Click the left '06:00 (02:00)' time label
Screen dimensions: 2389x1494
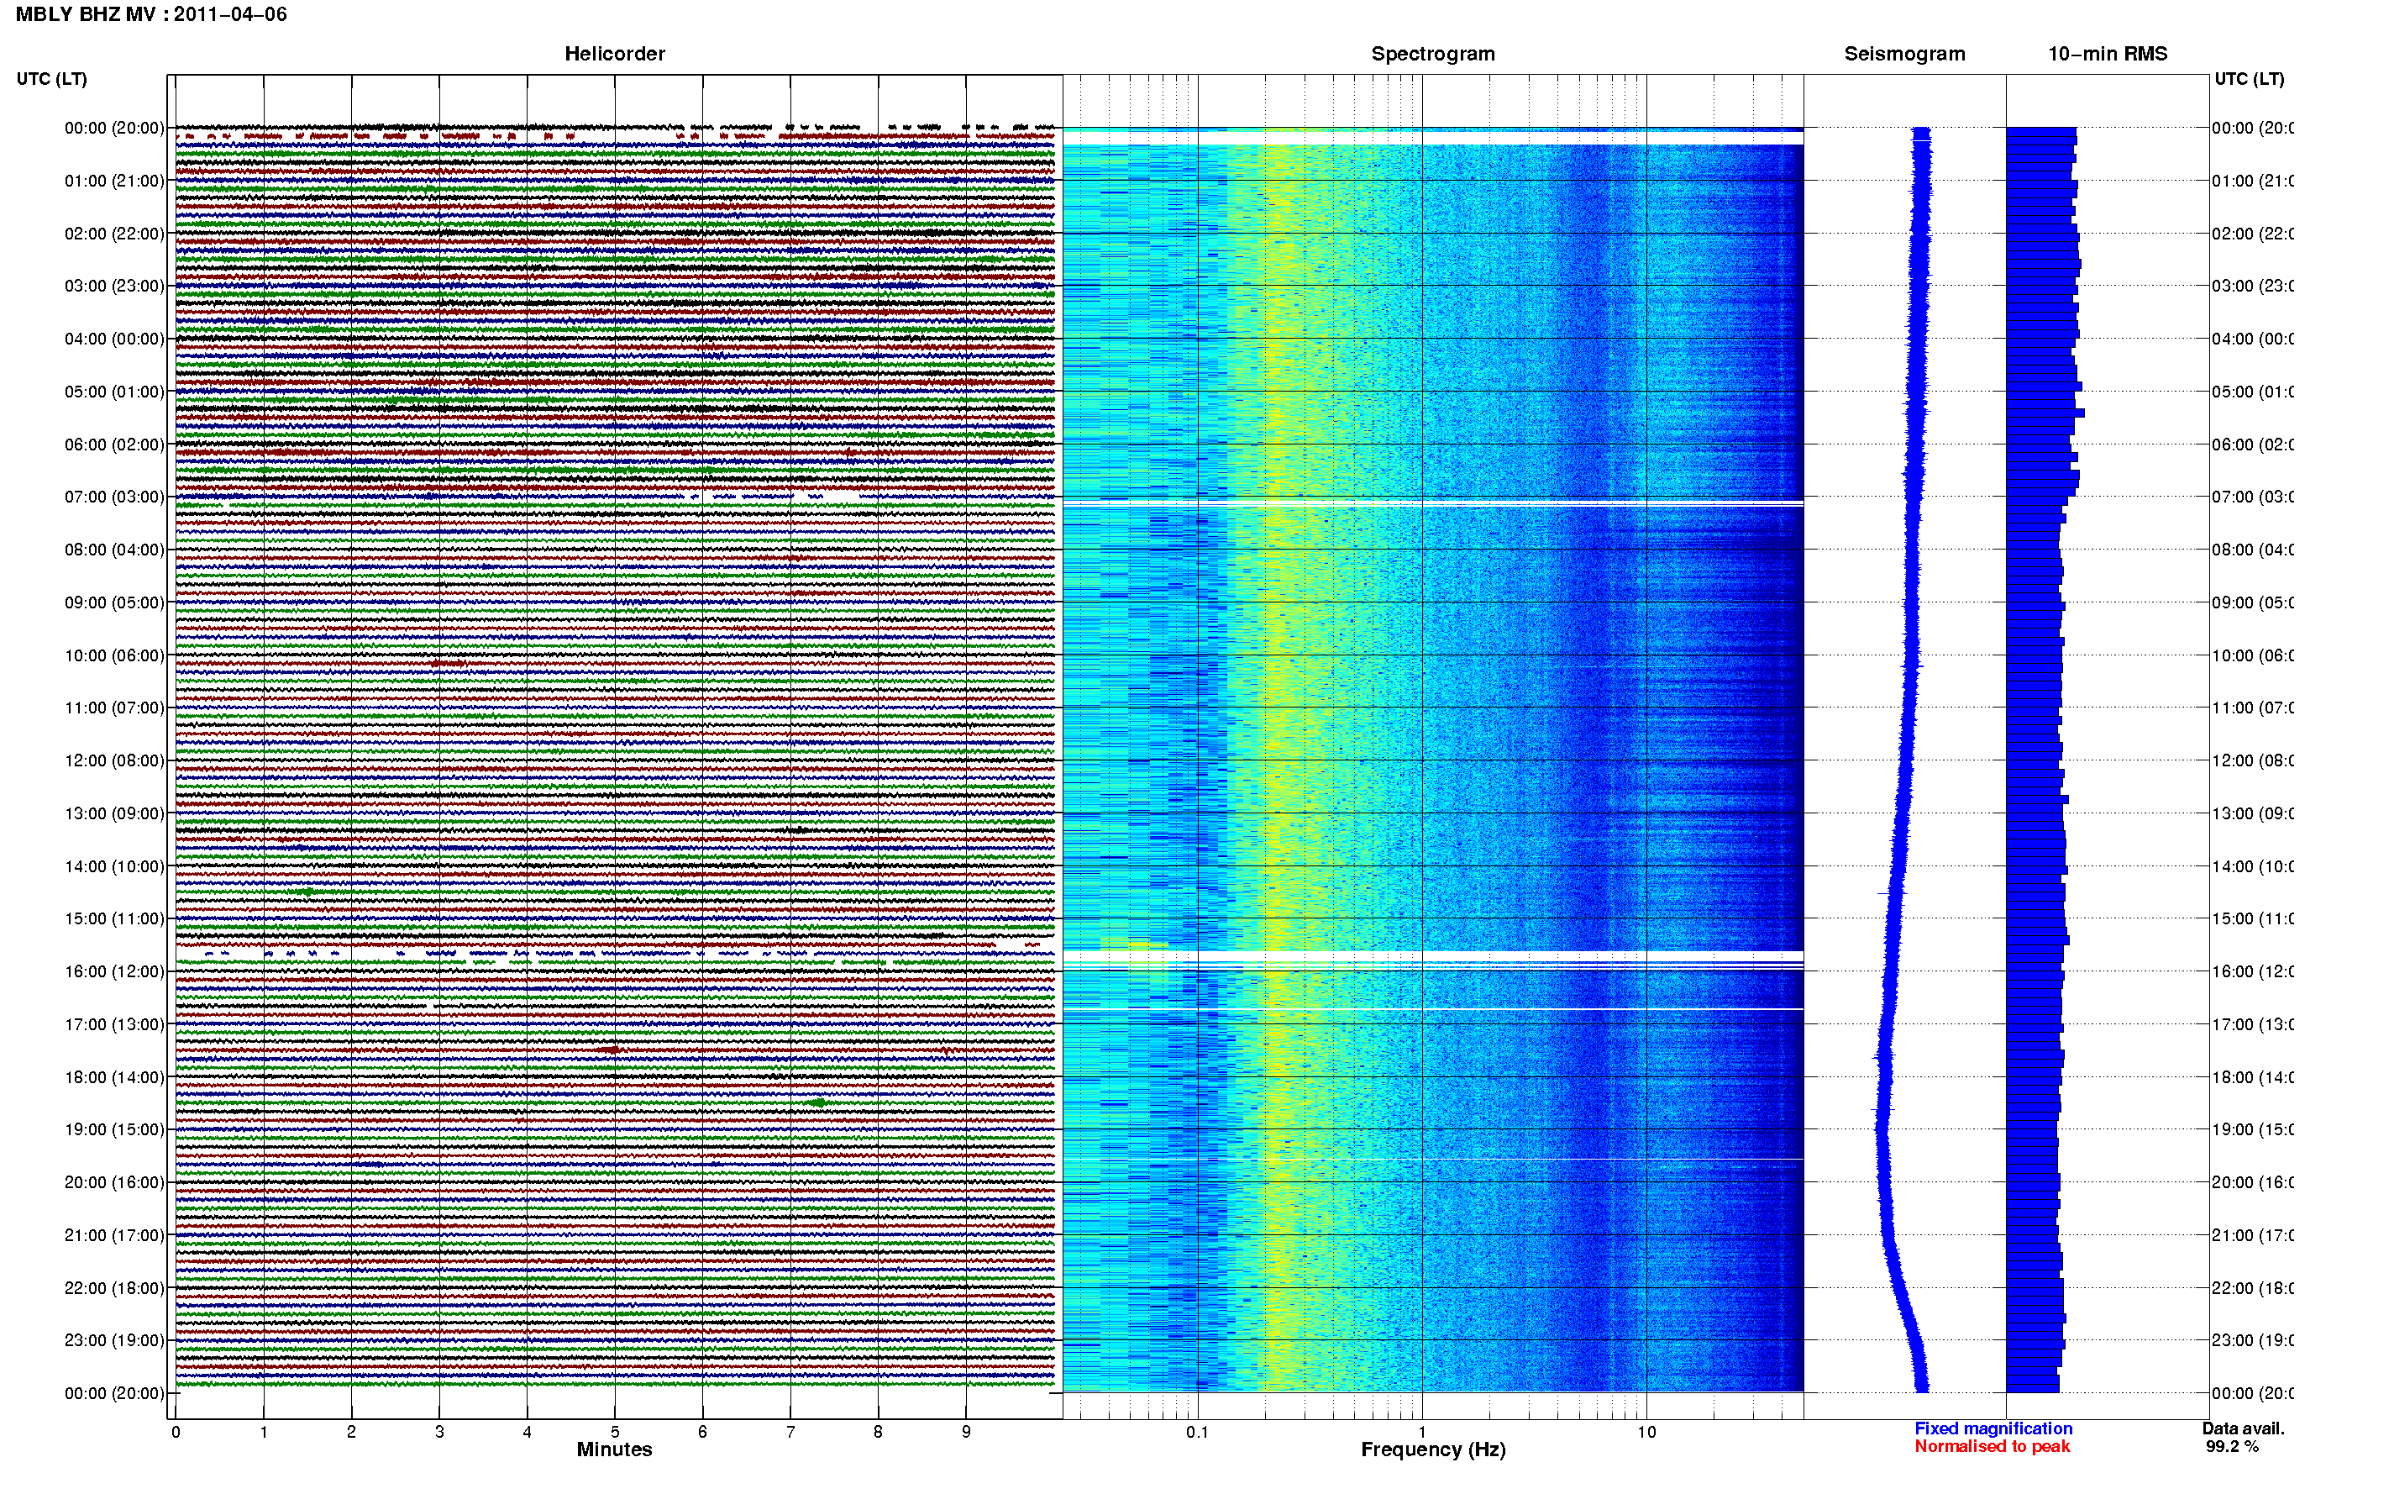[x=114, y=445]
